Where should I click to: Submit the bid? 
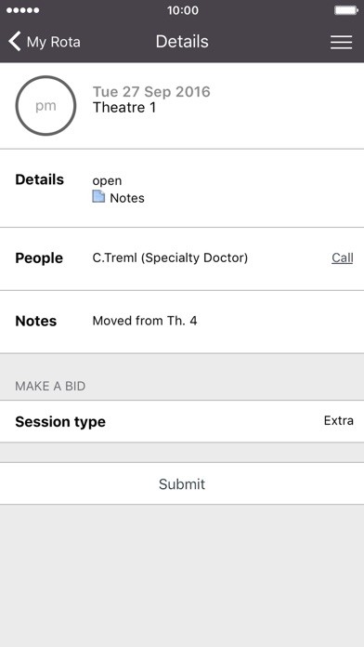pyautogui.click(x=182, y=483)
